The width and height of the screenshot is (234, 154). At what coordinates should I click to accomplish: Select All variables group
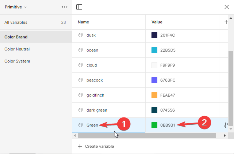[x=36, y=22]
